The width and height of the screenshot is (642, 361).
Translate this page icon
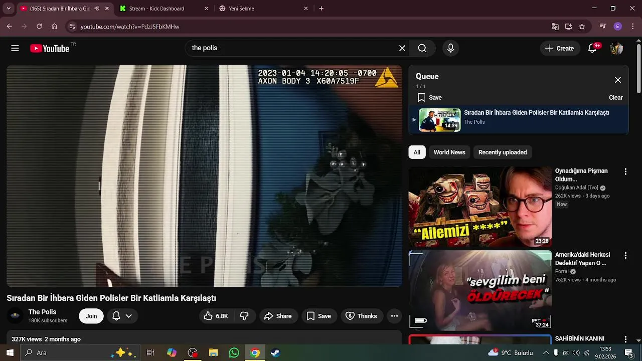[555, 27]
